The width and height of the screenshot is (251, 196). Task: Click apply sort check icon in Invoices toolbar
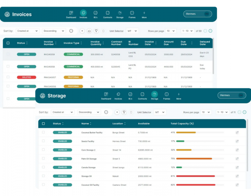click(71, 31)
